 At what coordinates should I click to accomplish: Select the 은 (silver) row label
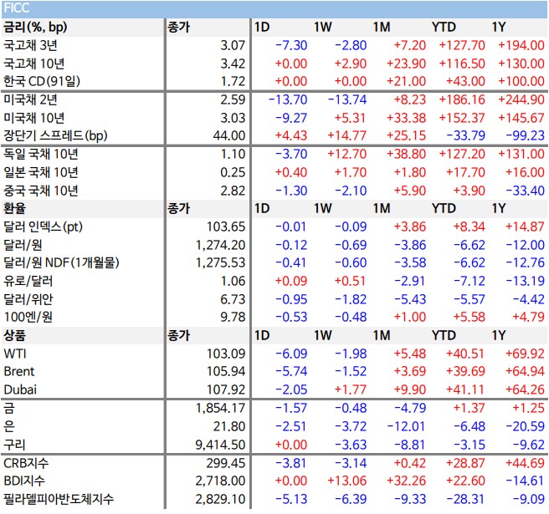pos(9,426)
